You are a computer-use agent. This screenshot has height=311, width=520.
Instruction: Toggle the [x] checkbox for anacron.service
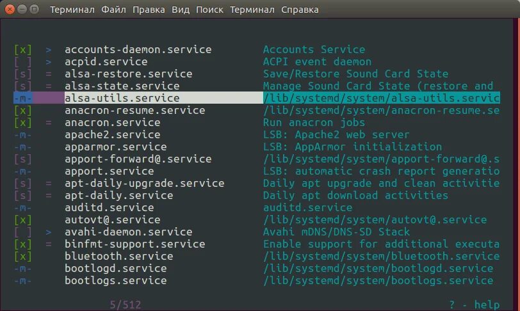coord(23,123)
